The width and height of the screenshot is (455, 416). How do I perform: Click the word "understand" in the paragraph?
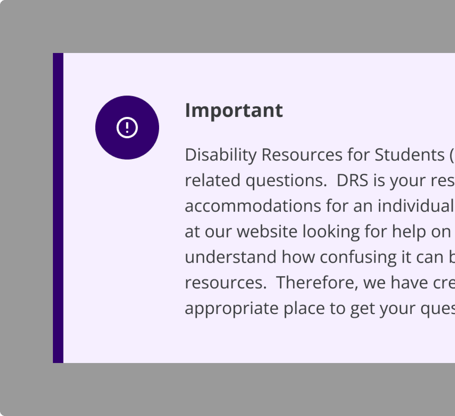(x=230, y=257)
